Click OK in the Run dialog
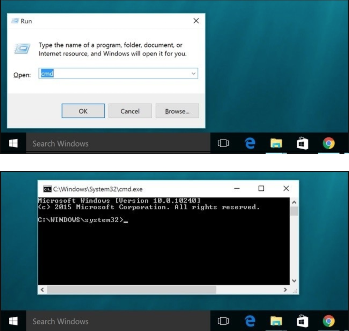 83,111
